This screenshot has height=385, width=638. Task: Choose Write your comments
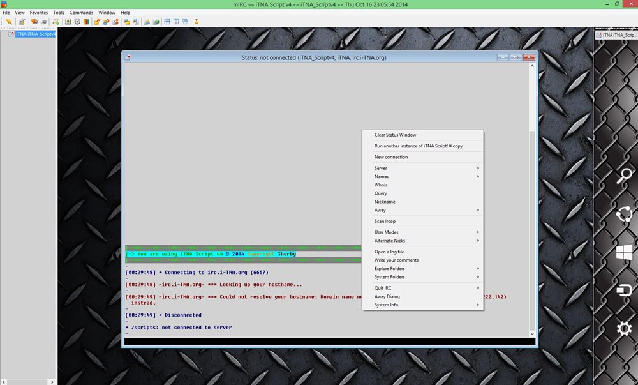(422, 260)
